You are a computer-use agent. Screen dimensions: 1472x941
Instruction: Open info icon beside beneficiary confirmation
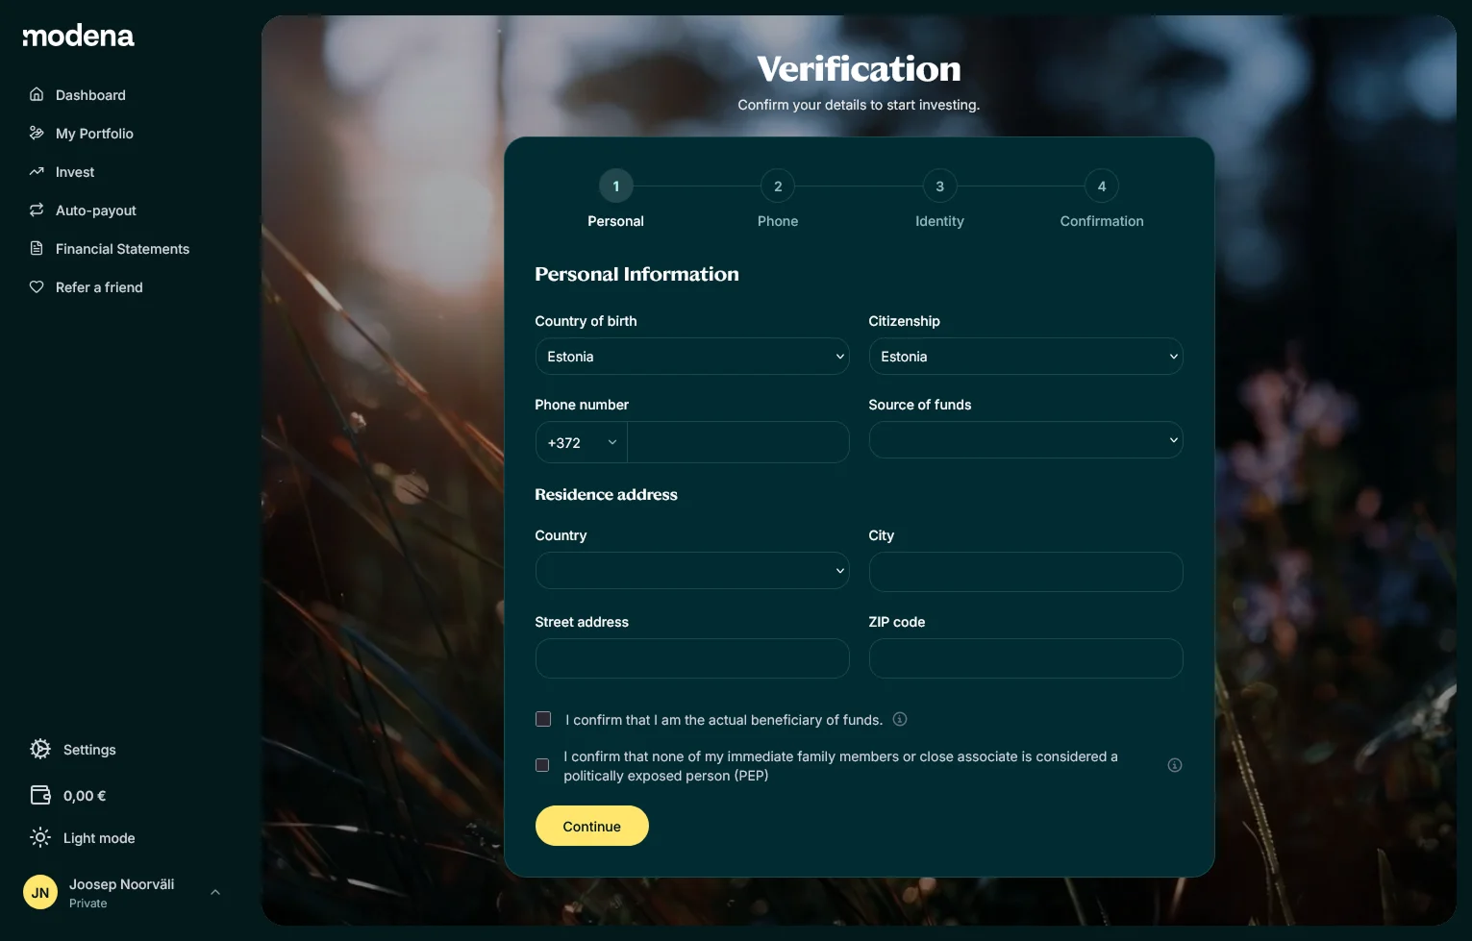tap(900, 719)
